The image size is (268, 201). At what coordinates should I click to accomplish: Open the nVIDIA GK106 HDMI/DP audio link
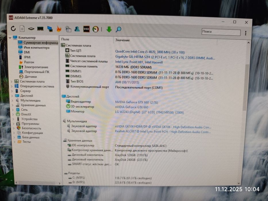point(163,127)
